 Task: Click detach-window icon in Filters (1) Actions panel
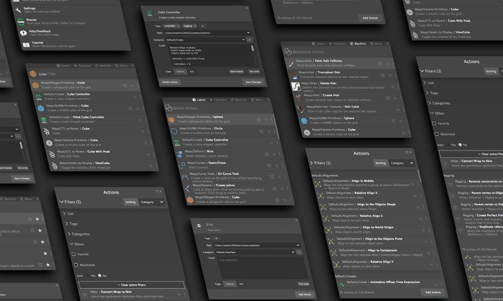point(406,152)
